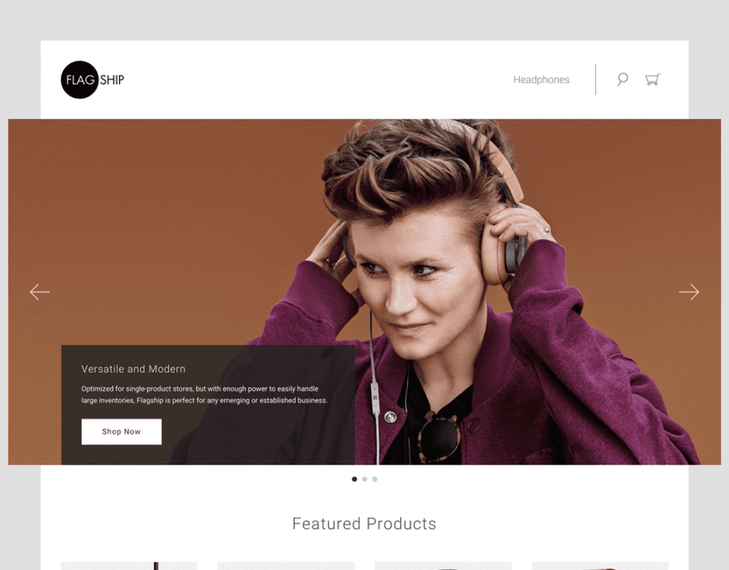729x570 pixels.
Task: Open the first featured product thumbnail
Action: coord(129,566)
